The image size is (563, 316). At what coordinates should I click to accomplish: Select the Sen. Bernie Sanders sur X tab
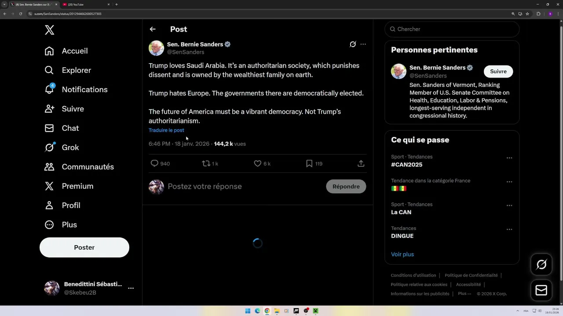[33, 4]
